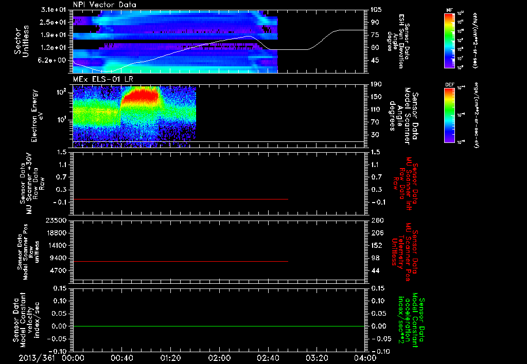Screen dimensions: 527x364
Task: Click the '04:00' time axis label
Action: pyautogui.click(x=365, y=358)
